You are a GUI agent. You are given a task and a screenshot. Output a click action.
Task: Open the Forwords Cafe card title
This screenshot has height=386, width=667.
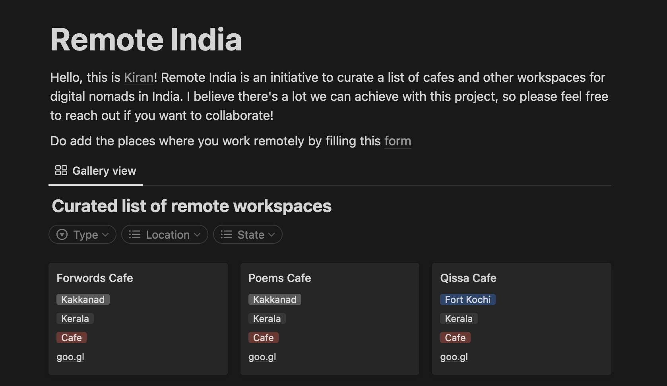95,278
